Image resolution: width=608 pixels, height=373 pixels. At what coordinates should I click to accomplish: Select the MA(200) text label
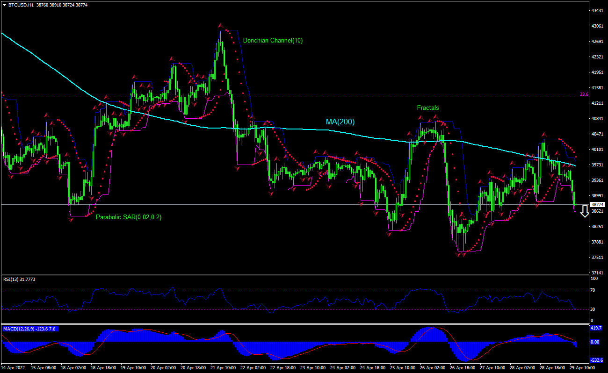point(340,122)
